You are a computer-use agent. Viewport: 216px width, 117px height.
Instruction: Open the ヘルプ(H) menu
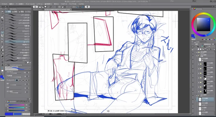(x=81, y=4)
